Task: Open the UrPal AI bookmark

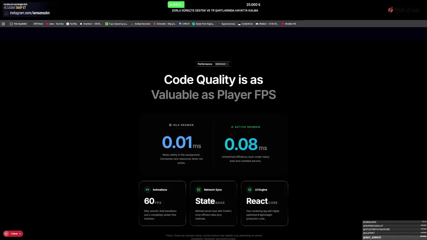Action: (184, 24)
